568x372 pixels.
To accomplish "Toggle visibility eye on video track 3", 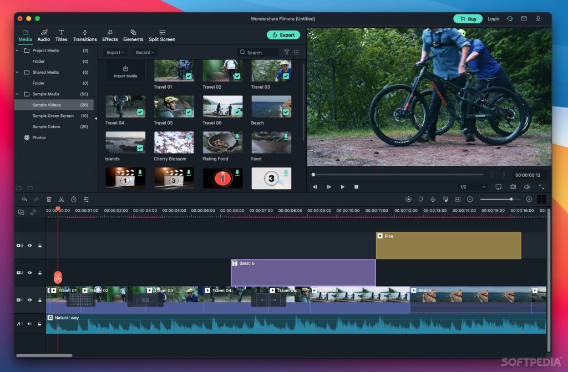I will [x=30, y=246].
